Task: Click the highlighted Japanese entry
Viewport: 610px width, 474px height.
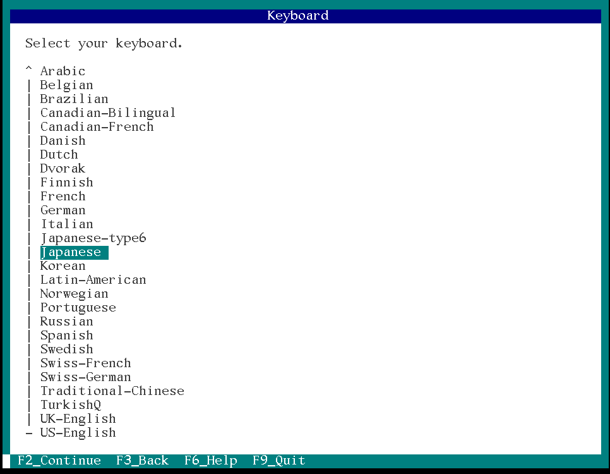Action: pyautogui.click(x=74, y=252)
